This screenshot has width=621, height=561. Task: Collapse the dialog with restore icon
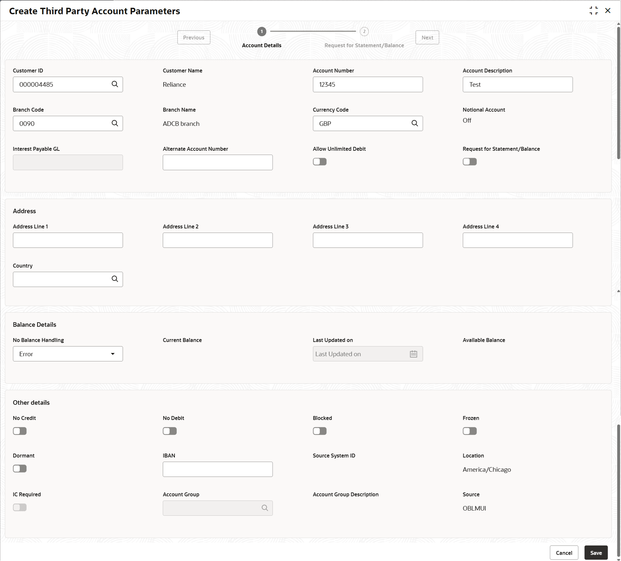[x=594, y=11]
